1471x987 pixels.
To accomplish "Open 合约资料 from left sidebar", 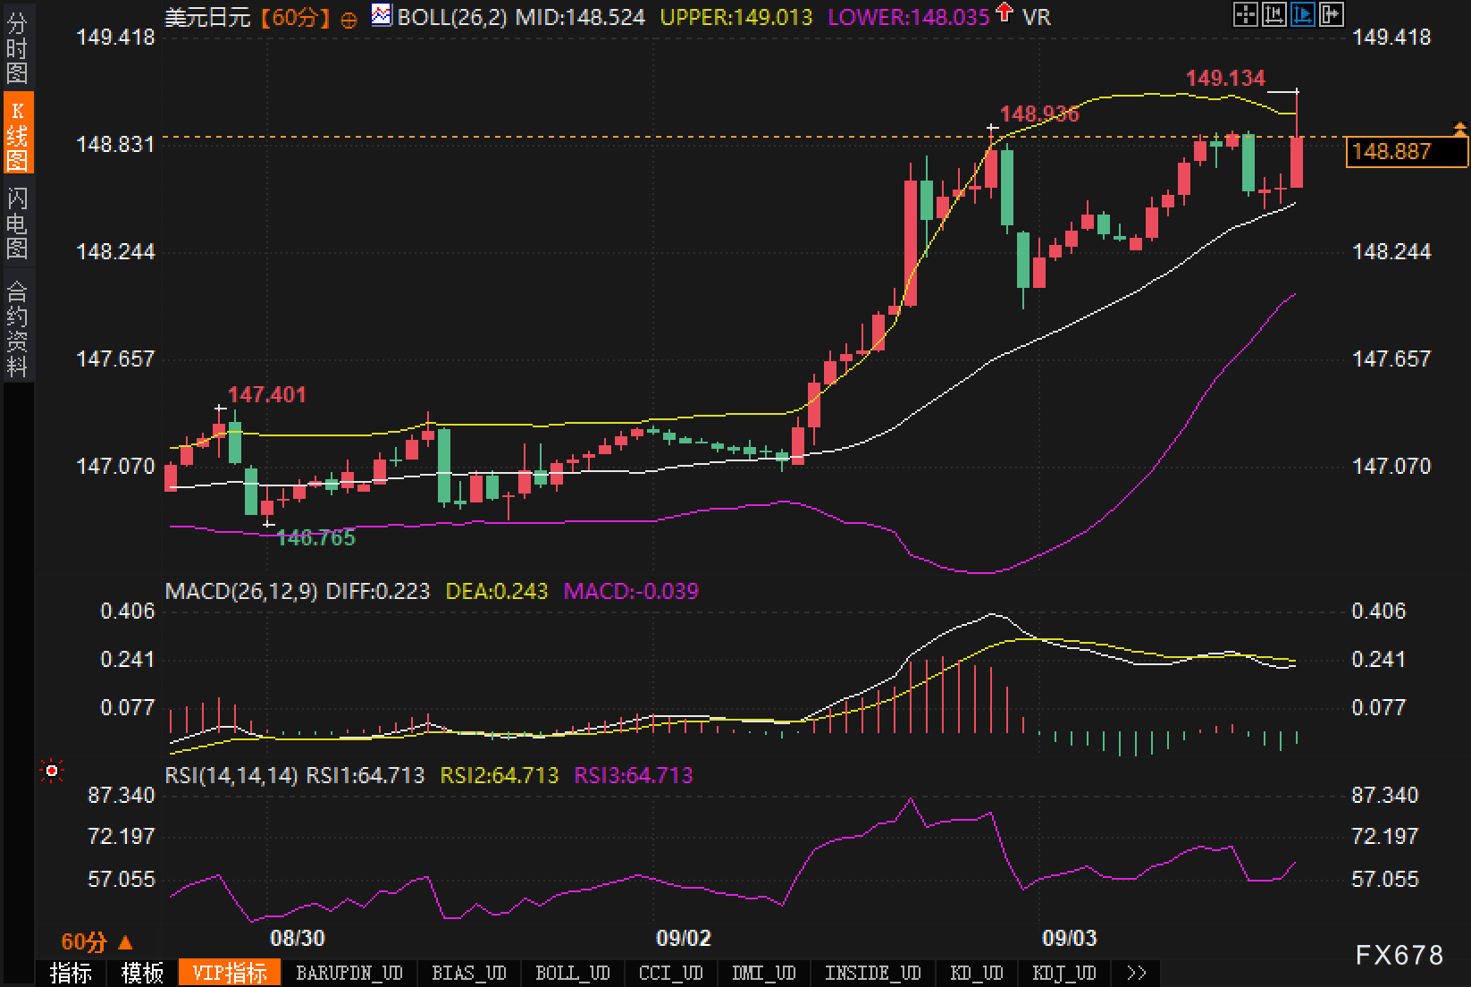I will coord(17,327).
